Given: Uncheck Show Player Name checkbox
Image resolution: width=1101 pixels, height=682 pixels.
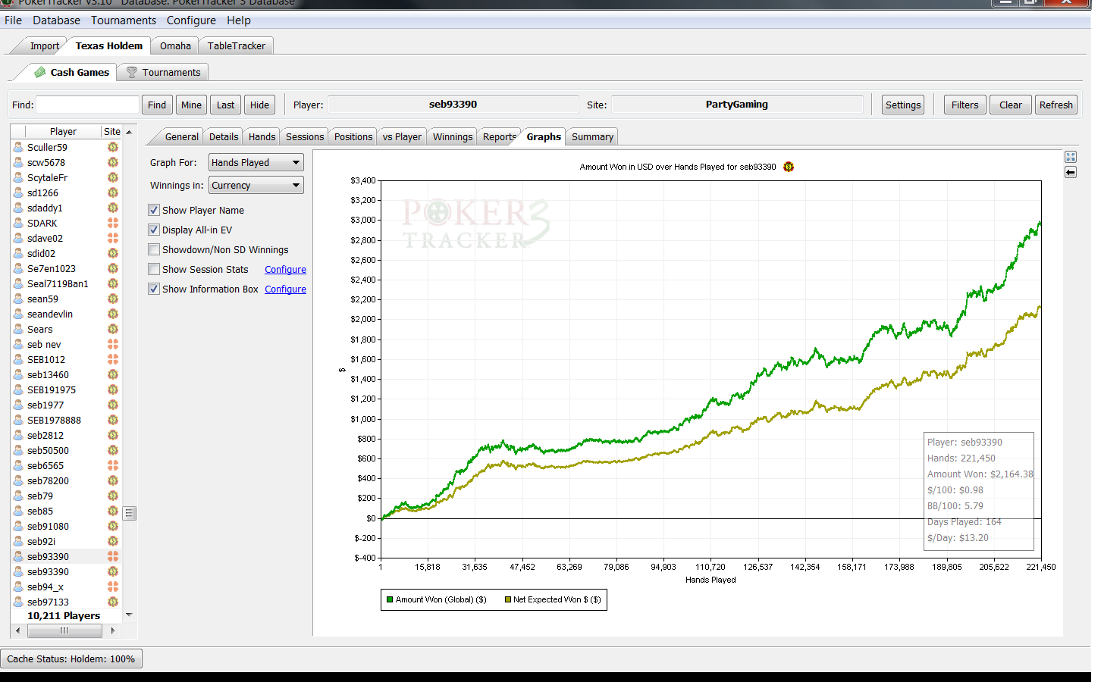Looking at the screenshot, I should pos(154,210).
